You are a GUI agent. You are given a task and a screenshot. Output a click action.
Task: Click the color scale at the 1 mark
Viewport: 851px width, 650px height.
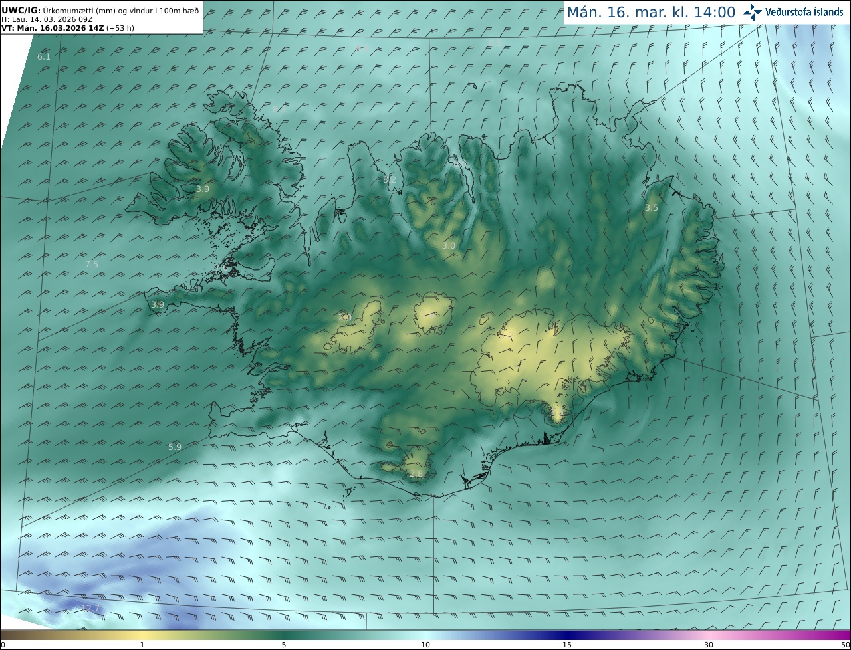coord(142,635)
